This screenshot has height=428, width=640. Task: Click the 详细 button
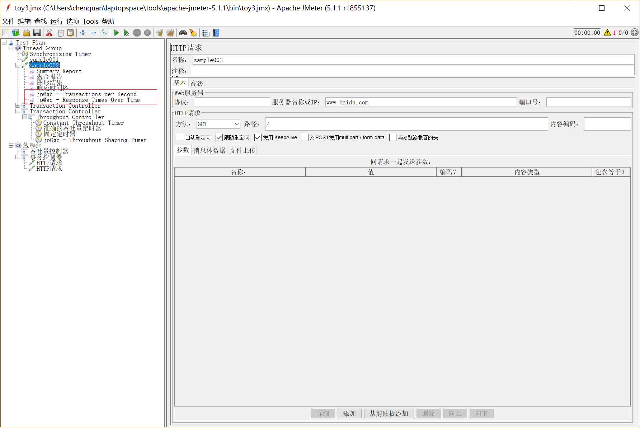tap(323, 414)
